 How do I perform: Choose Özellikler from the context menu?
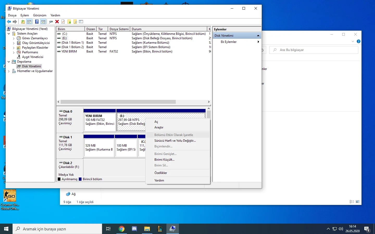[x=161, y=173]
